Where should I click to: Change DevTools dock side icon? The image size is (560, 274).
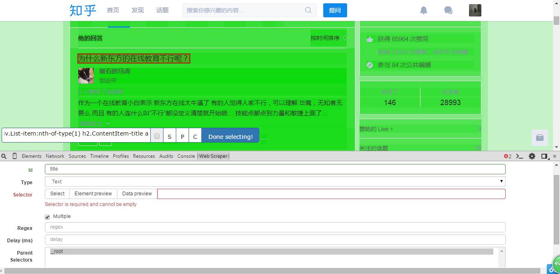545,156
